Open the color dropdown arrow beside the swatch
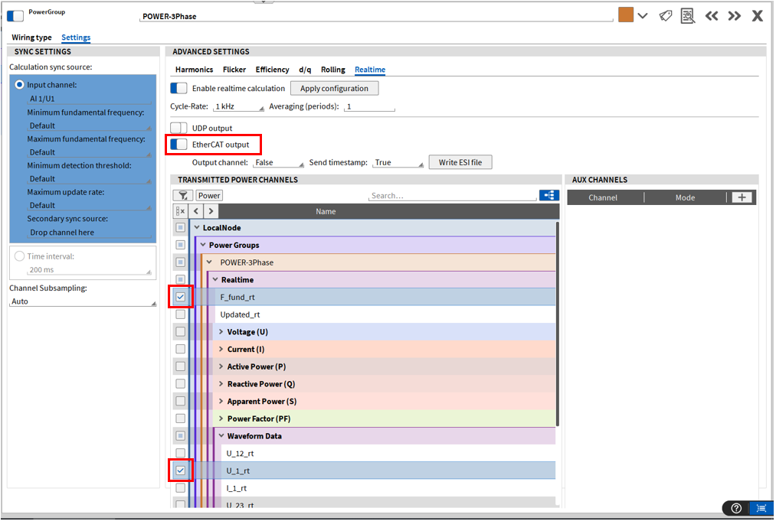The image size is (776, 521). pyautogui.click(x=643, y=16)
